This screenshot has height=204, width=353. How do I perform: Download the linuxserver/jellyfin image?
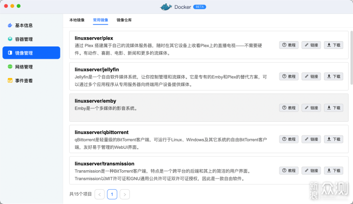click(334, 76)
